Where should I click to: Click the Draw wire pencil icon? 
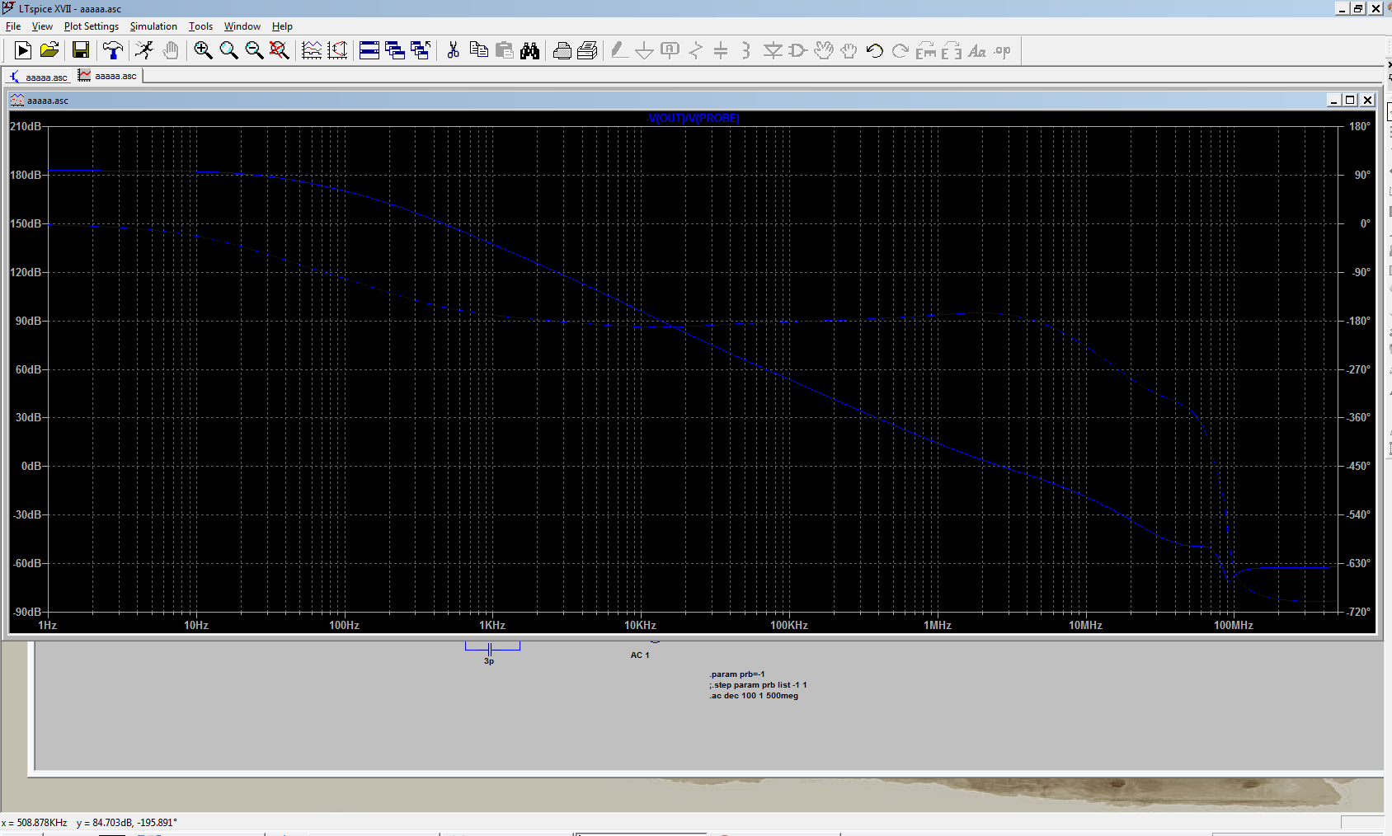pos(619,51)
